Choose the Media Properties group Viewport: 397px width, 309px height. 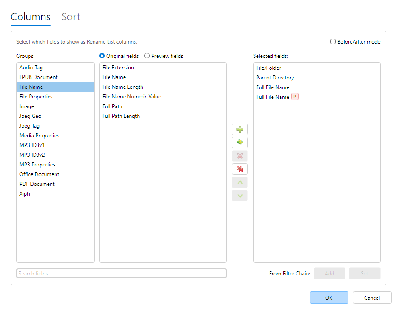[56, 136]
